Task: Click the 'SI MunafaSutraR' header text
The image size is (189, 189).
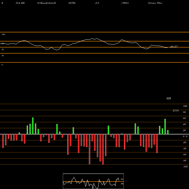Action: pyautogui.click(x=46, y=3)
